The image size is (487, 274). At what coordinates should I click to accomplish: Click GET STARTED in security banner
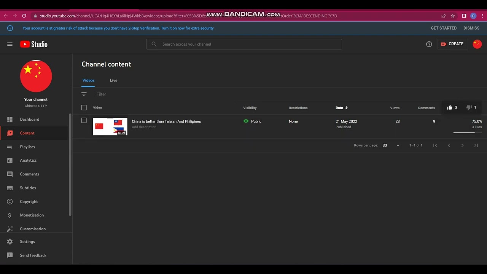[x=444, y=28]
